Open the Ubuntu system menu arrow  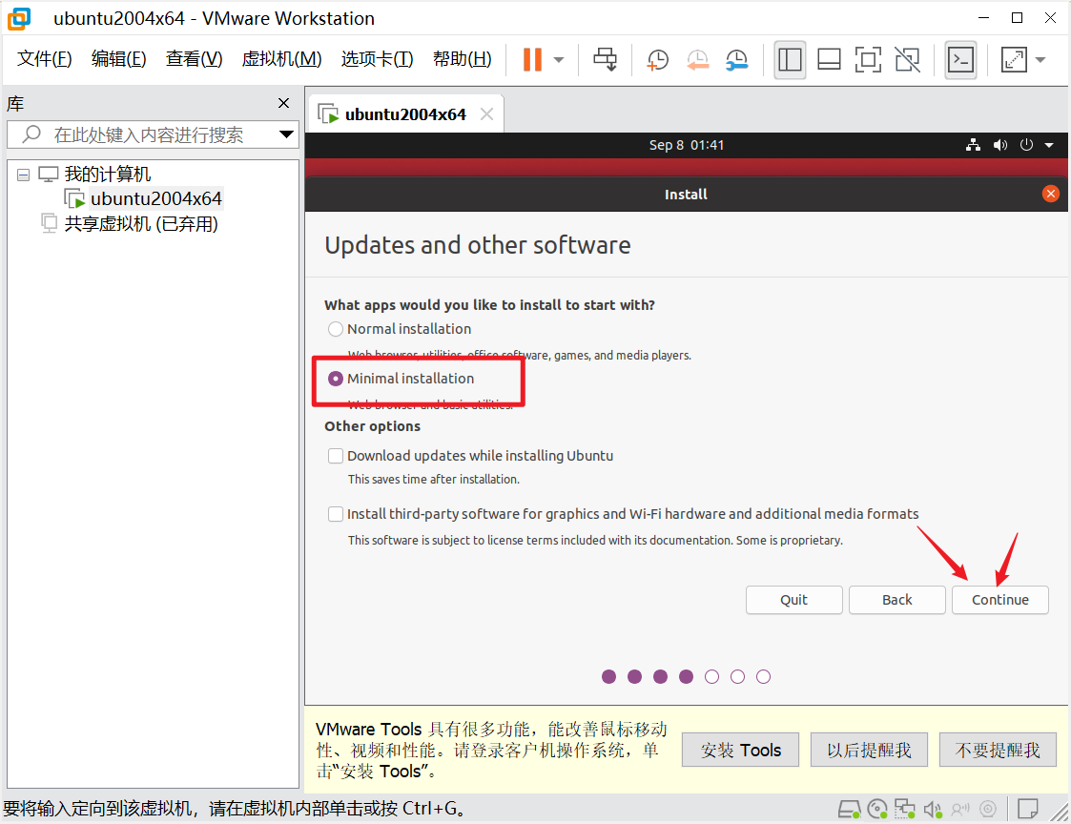[x=1049, y=145]
